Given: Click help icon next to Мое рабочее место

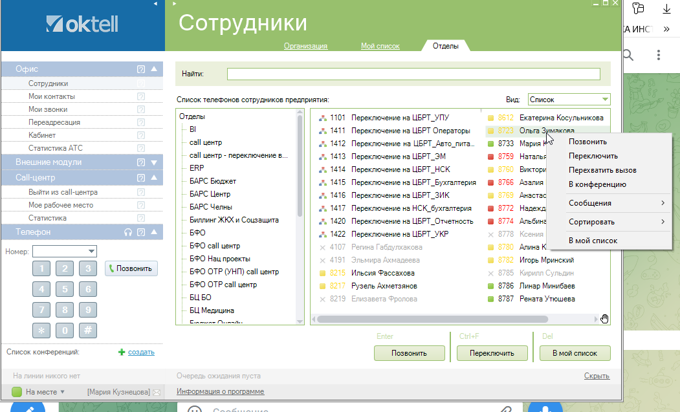Looking at the screenshot, I should pos(141,205).
